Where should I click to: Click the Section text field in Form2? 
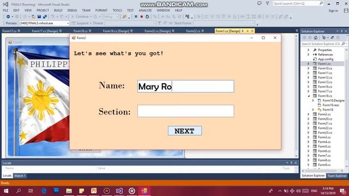click(x=185, y=111)
